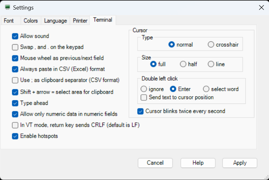Select the Printer tab

click(80, 21)
